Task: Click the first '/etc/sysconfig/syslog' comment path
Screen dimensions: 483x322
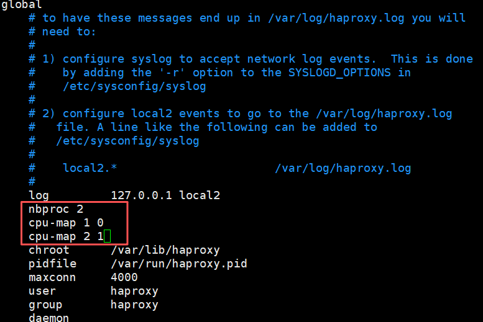Action: (134, 86)
